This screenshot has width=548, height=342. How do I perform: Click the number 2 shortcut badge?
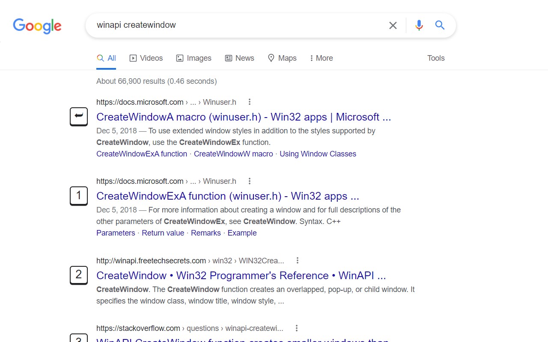coord(79,275)
